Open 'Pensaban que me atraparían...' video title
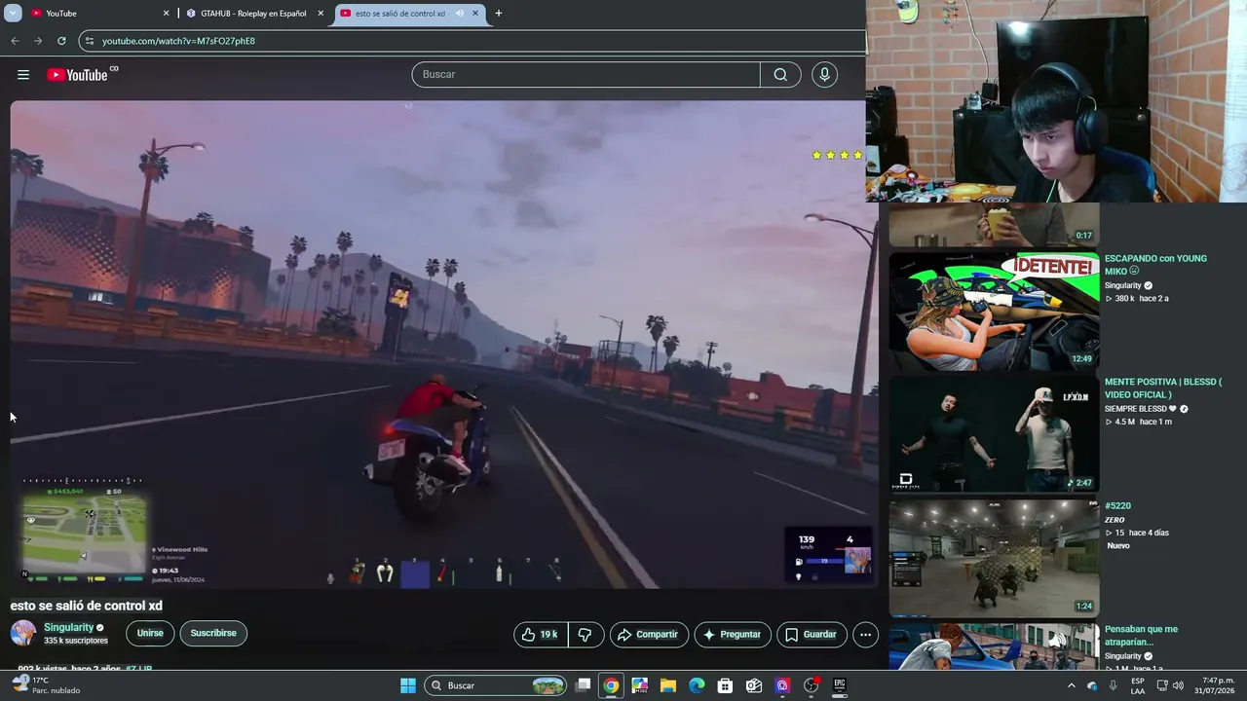Image resolution: width=1247 pixels, height=701 pixels. click(1141, 636)
